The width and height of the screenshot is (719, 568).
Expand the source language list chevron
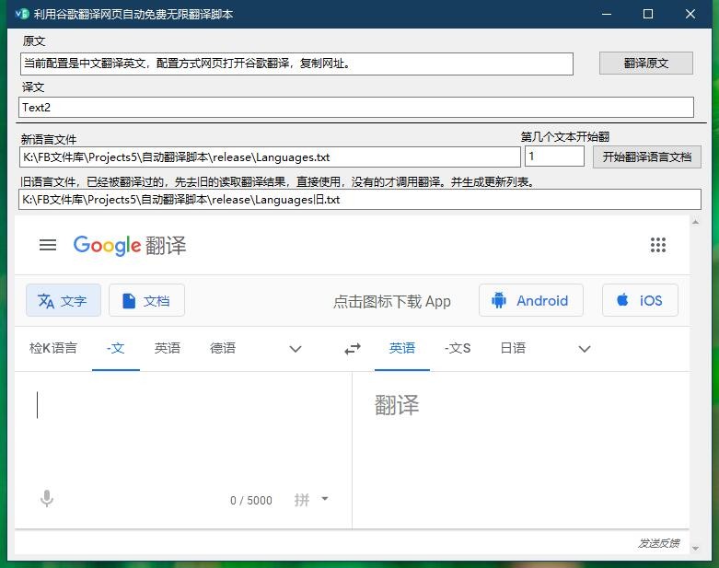(x=296, y=349)
